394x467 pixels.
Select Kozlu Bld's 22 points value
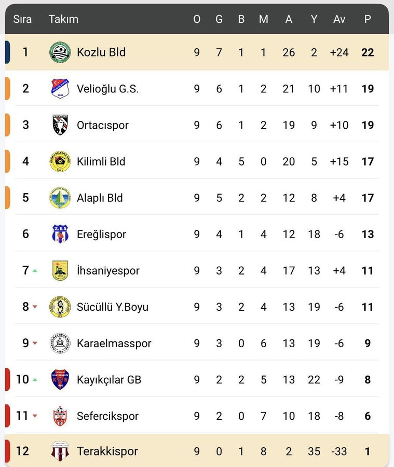[x=368, y=52]
